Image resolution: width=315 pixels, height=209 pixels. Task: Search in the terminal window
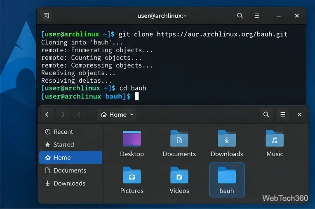click(x=240, y=16)
